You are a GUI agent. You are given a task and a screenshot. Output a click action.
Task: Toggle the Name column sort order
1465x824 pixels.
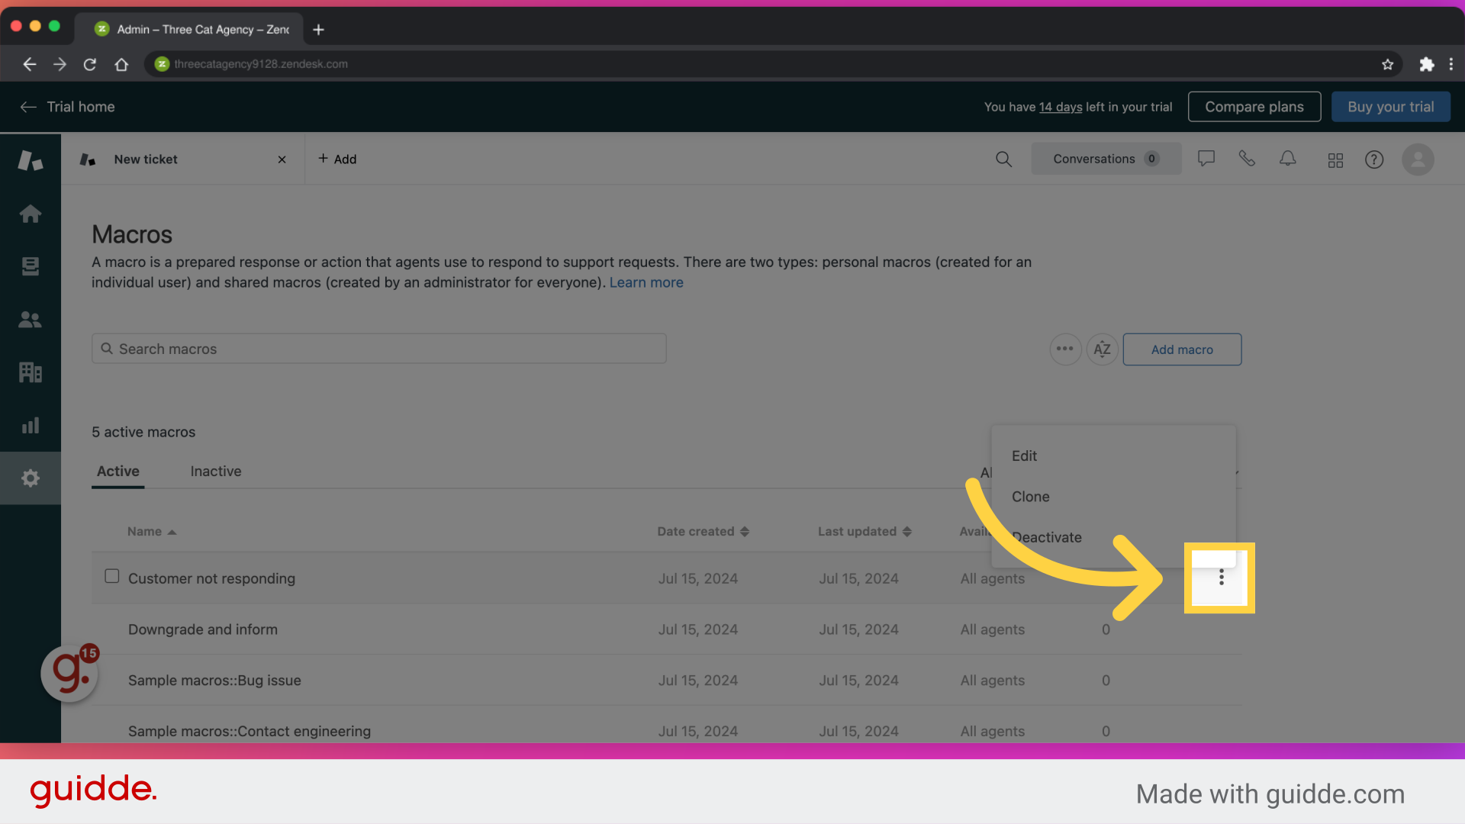coord(151,531)
